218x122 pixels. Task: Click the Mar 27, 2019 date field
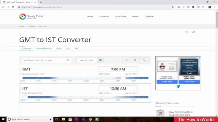[87, 60]
